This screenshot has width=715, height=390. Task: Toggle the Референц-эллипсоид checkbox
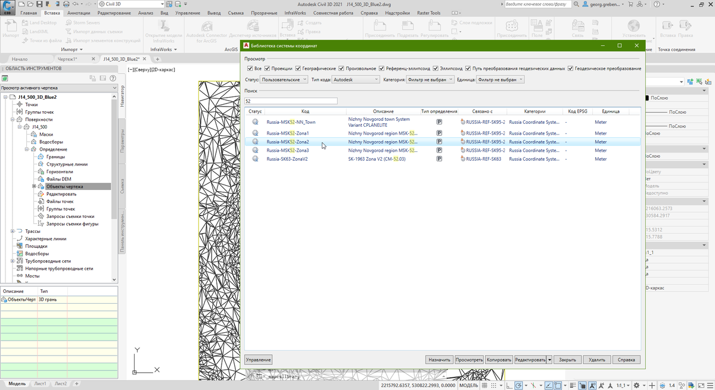tap(381, 68)
